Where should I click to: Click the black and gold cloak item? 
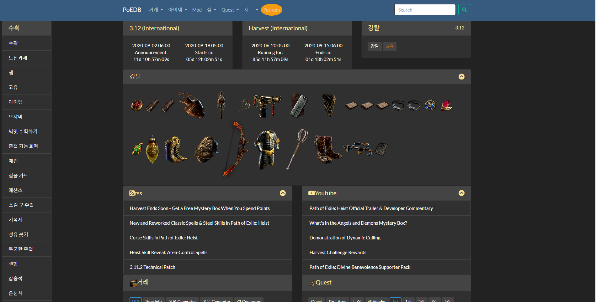329,105
